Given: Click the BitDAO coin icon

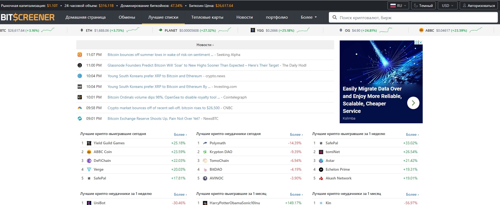Looking at the screenshot, I should 205,170.
